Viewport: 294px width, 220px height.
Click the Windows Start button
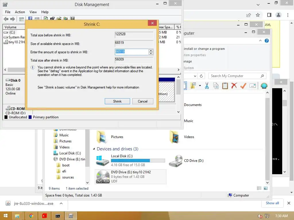6,216
